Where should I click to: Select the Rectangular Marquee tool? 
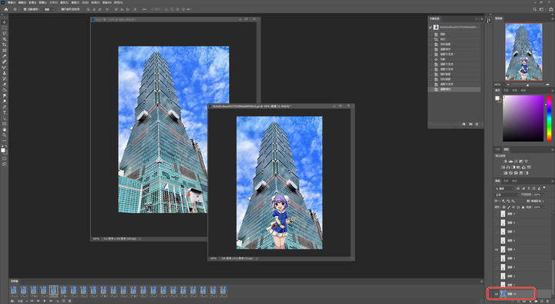[5, 28]
